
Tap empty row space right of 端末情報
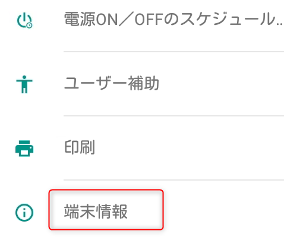223,212
